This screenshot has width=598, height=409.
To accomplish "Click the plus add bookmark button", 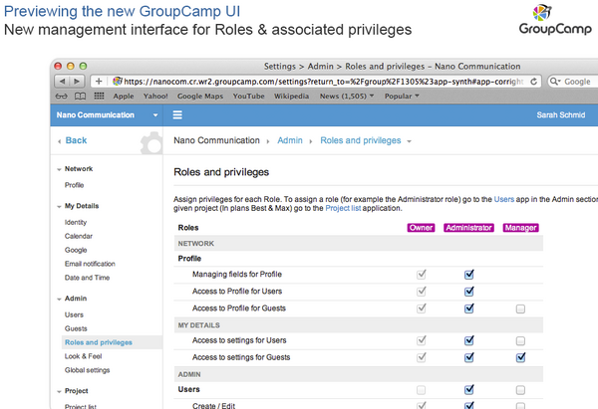I will tap(99, 82).
